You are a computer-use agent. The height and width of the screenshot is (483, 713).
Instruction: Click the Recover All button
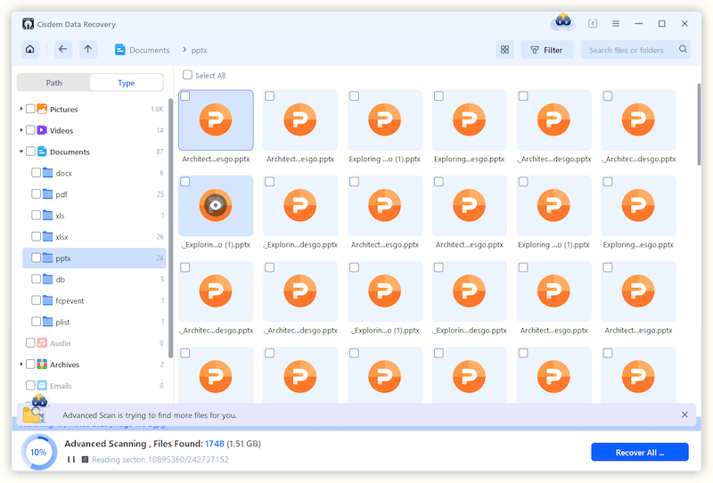639,452
